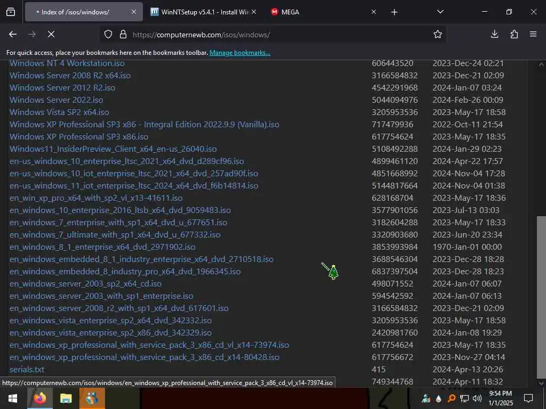
Task: Open en_windows_7_enterprise_with_sp1 iso link
Action: pyautogui.click(x=118, y=222)
